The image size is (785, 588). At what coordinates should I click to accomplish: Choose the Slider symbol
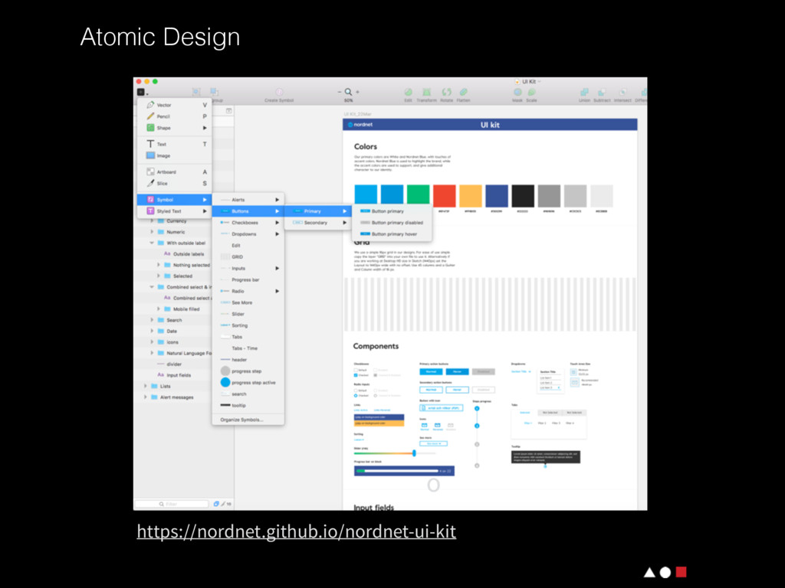(x=248, y=314)
